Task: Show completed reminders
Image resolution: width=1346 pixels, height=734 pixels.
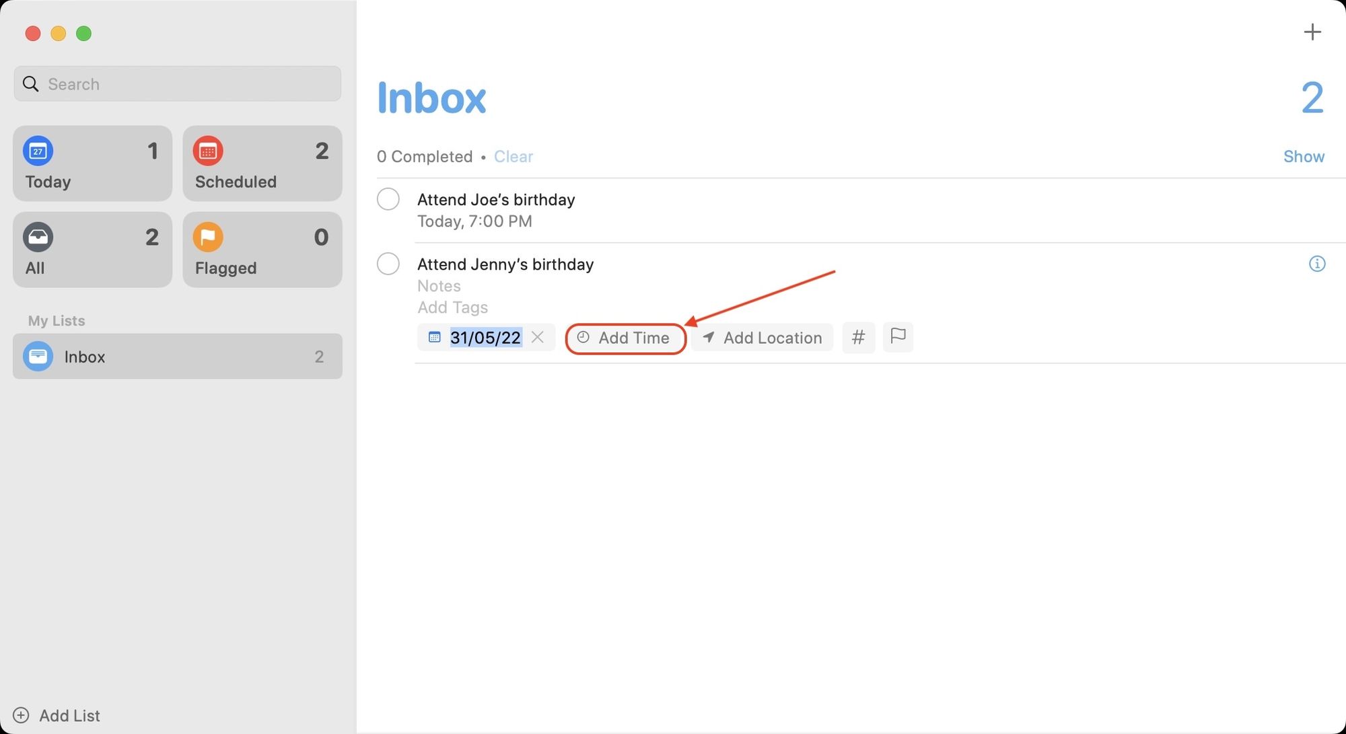Action: click(x=1303, y=156)
